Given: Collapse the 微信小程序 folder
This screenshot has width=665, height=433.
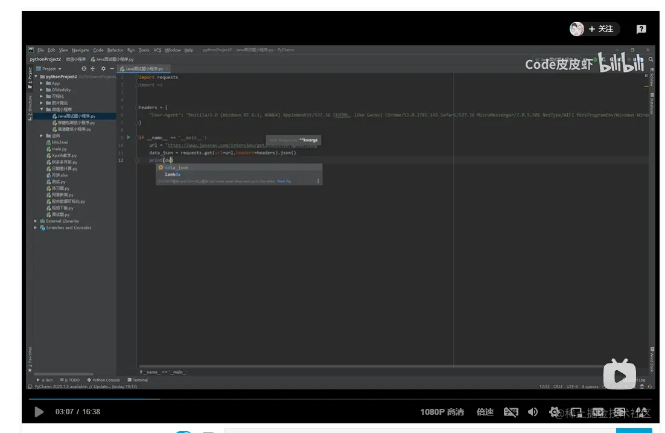Looking at the screenshot, I should [42, 109].
